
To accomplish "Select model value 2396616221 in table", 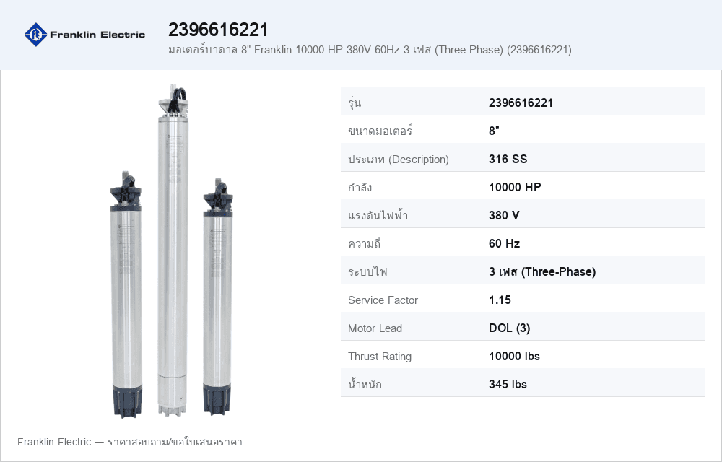I will click(521, 103).
